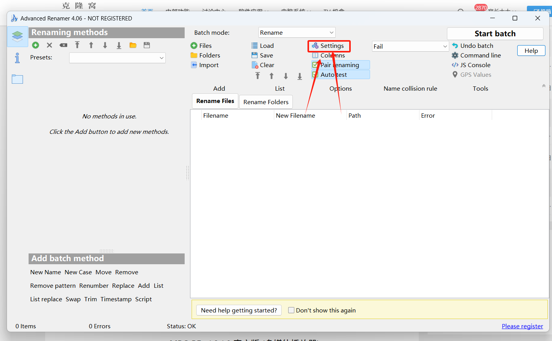
Task: Follow the Please register link
Action: tap(522, 326)
